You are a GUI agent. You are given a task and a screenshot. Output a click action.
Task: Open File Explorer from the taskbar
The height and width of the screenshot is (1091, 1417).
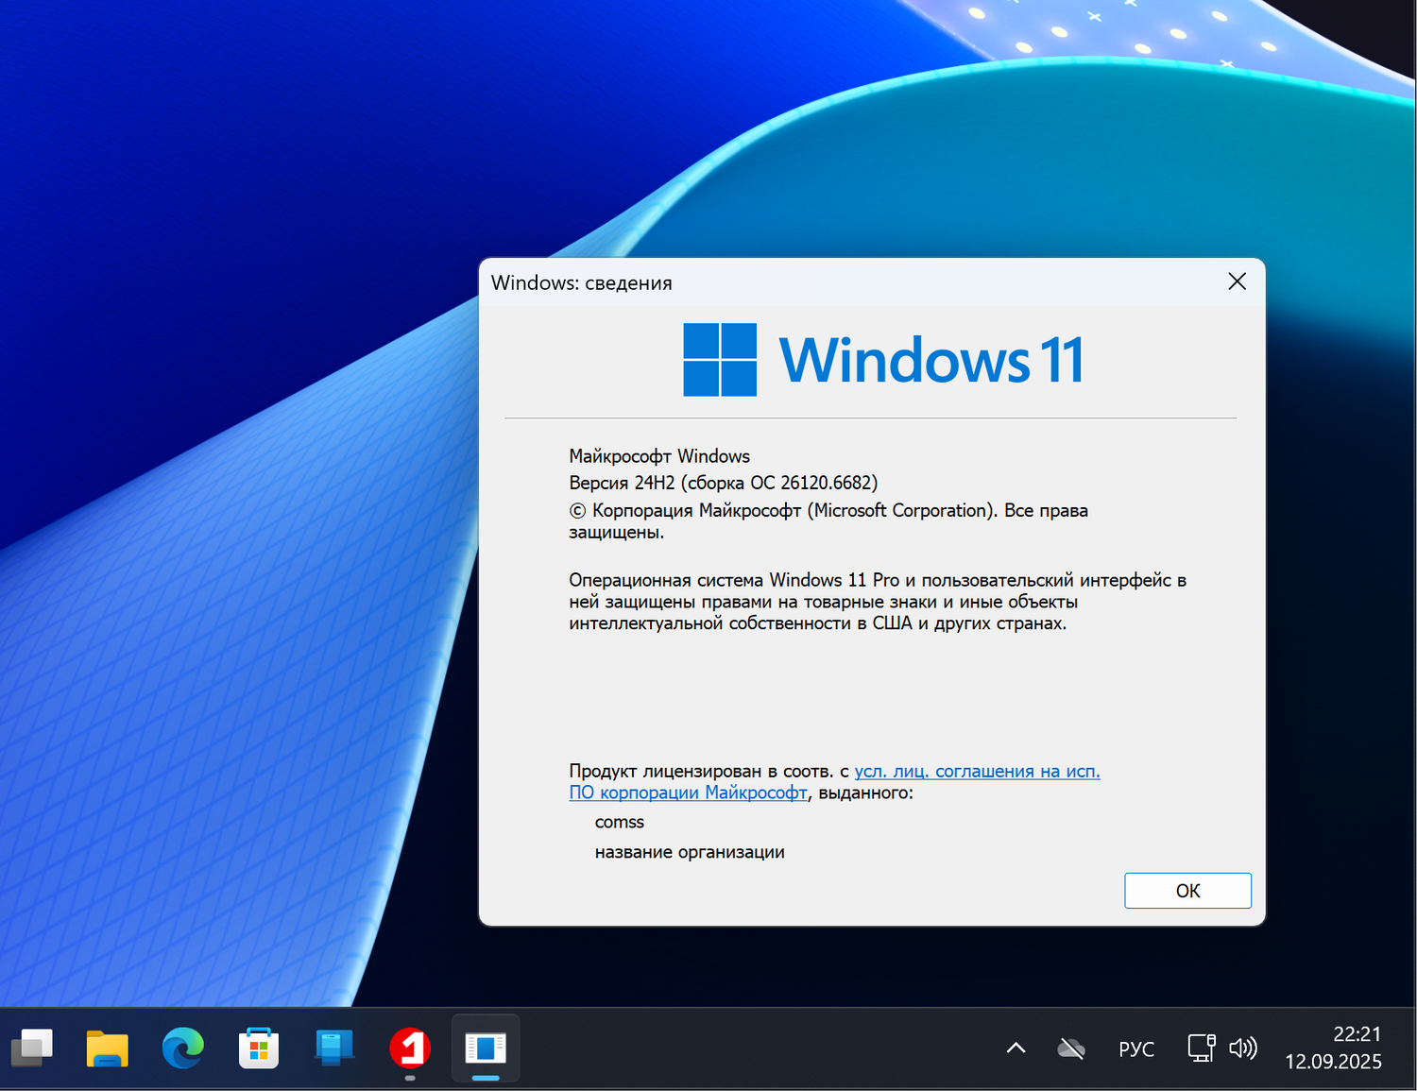tap(107, 1048)
